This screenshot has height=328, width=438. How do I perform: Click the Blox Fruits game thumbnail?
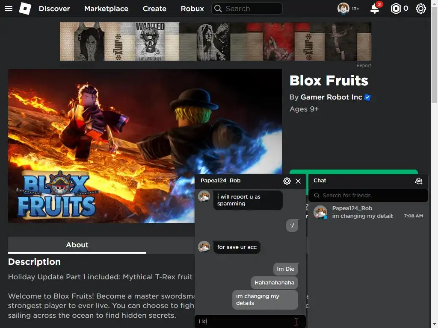pos(145,146)
